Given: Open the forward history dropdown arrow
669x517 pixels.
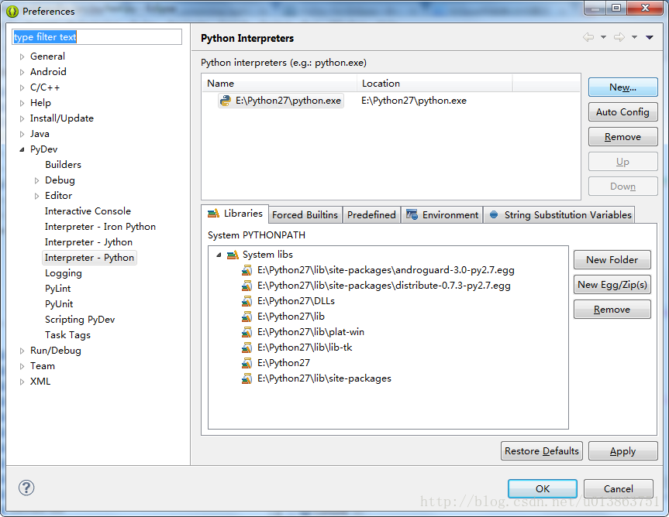Looking at the screenshot, I should (634, 37).
